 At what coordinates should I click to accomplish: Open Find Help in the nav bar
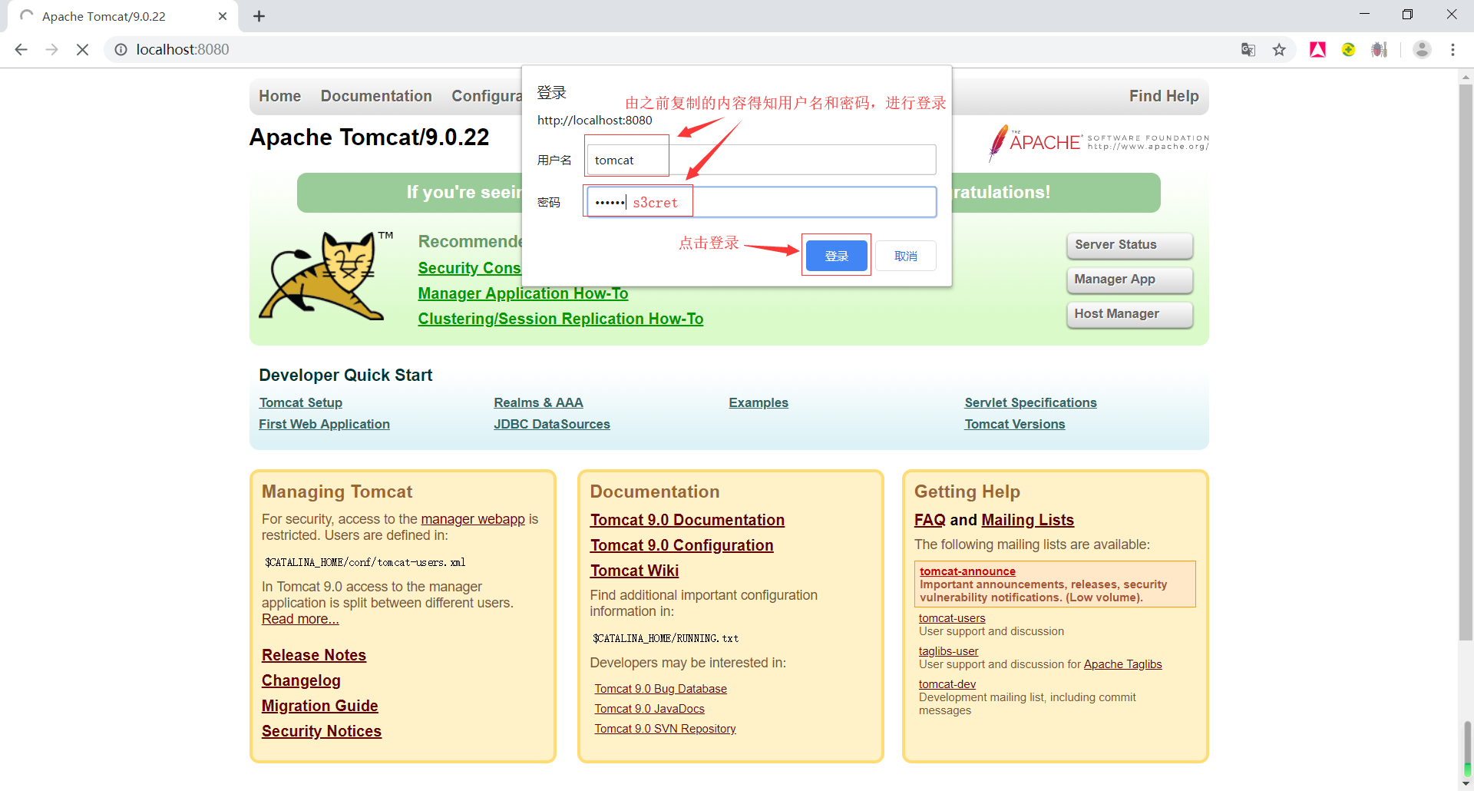point(1164,96)
